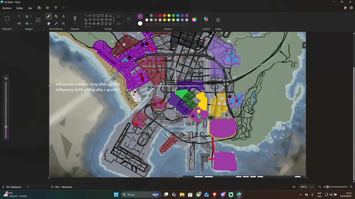Open the Archivo menu
Screen dimensions: 355x199
(x=7, y=8)
